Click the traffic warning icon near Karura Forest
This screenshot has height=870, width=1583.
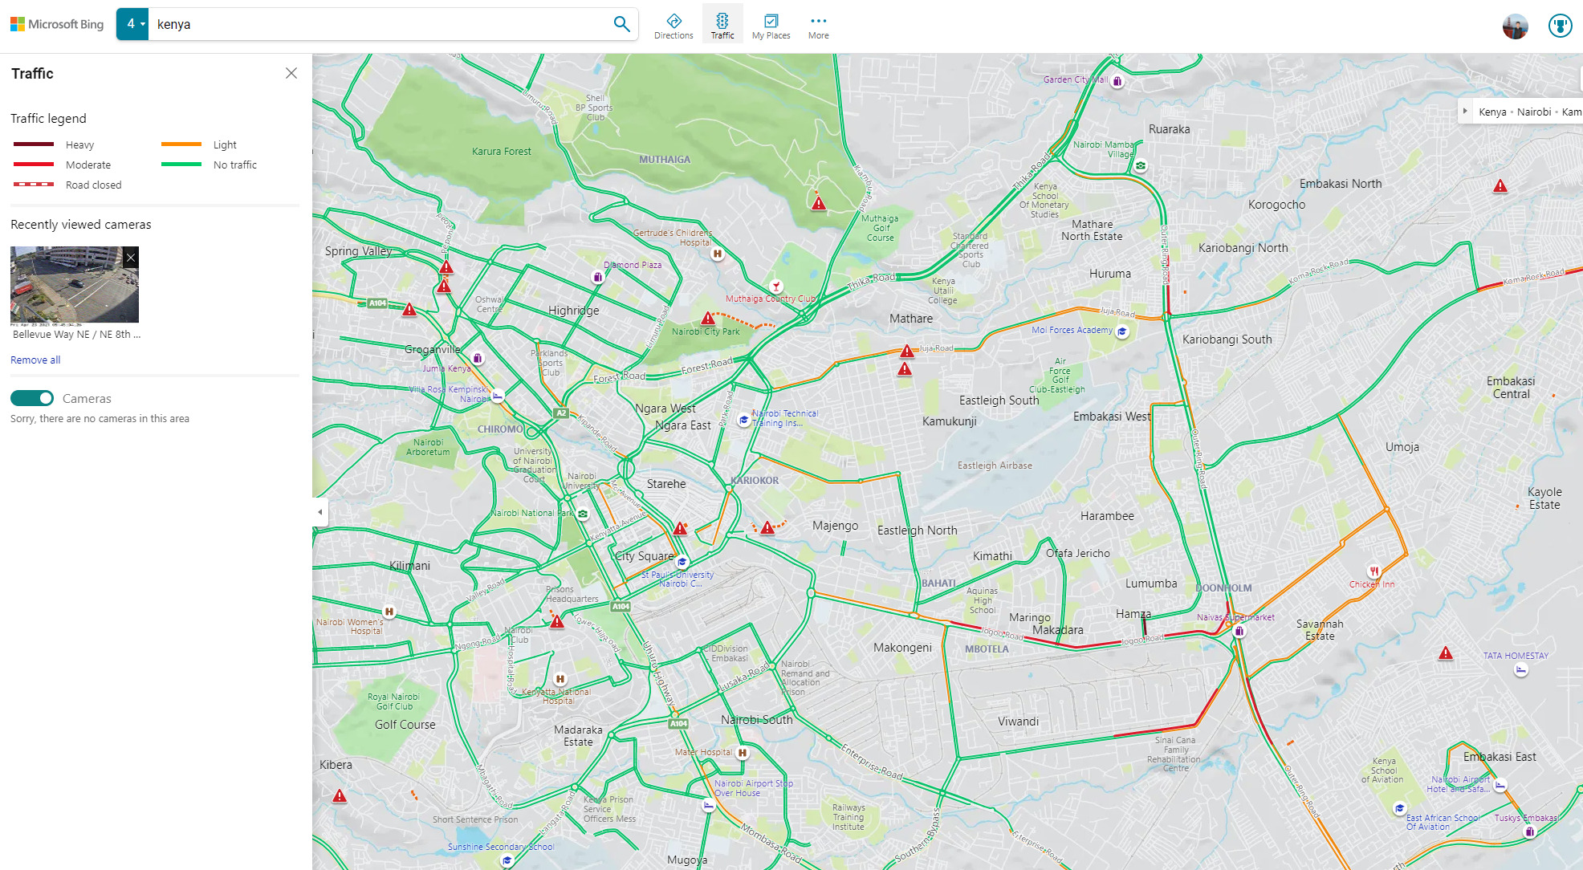tap(818, 203)
